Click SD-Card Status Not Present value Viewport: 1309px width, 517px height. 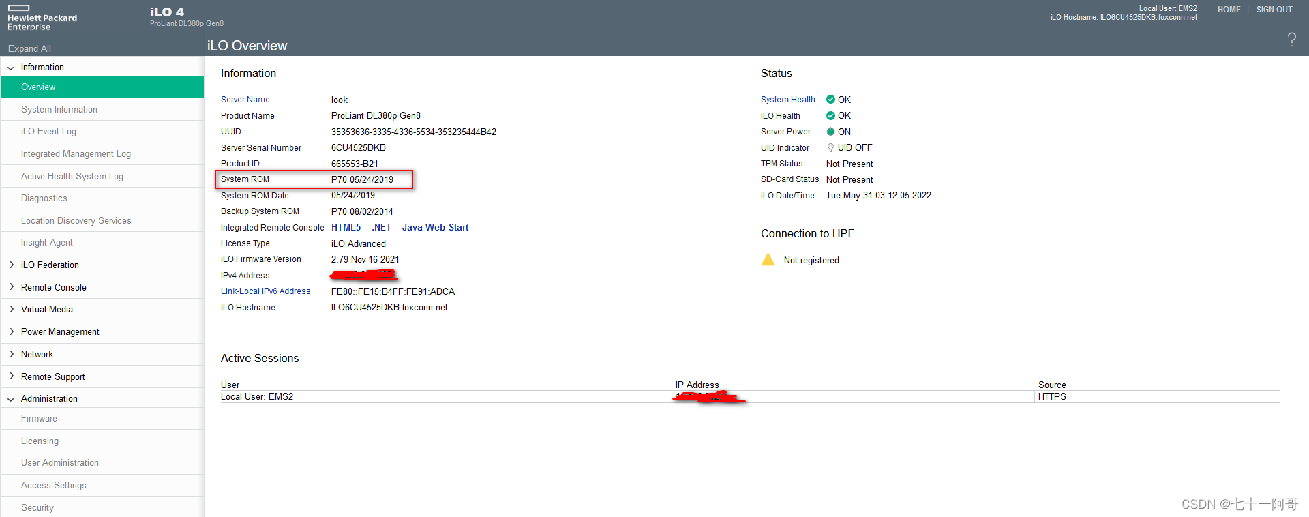pyautogui.click(x=849, y=179)
